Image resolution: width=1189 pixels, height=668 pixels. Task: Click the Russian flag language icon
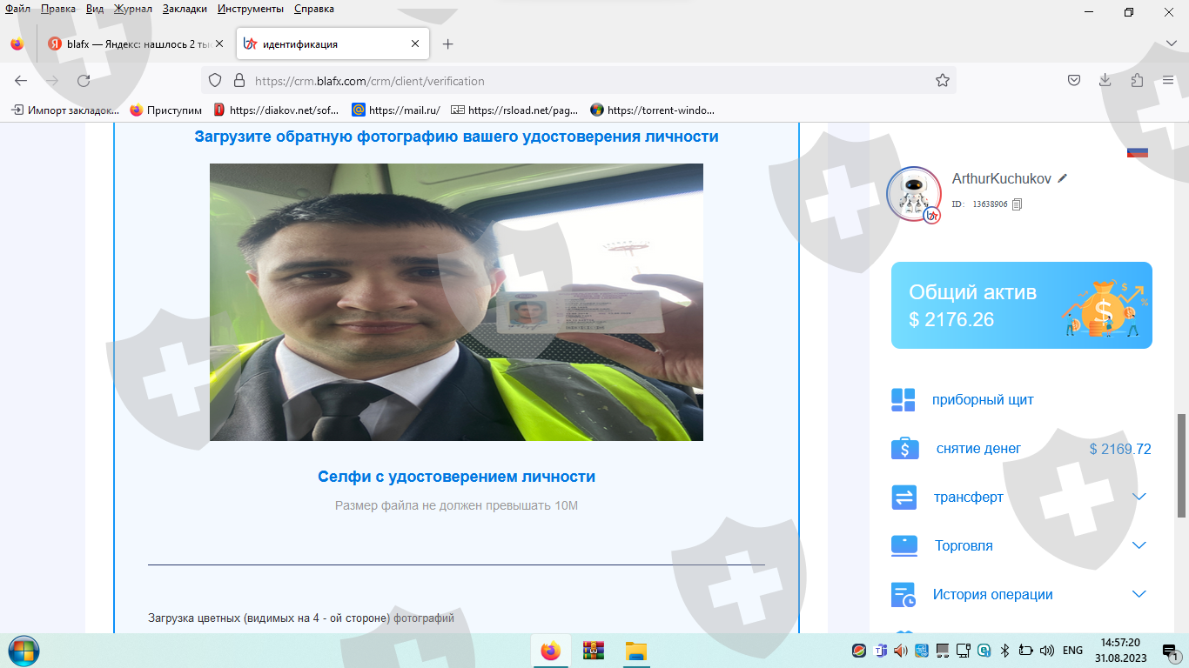pyautogui.click(x=1137, y=152)
